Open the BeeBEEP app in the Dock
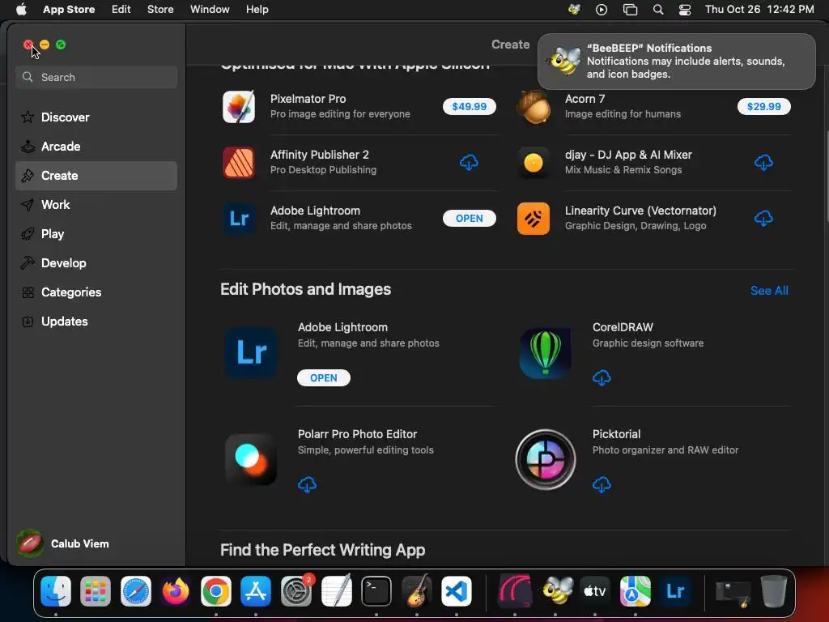This screenshot has height=622, width=829. point(555,590)
